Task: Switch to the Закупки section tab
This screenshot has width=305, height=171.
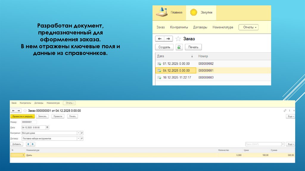Action: 201,13
